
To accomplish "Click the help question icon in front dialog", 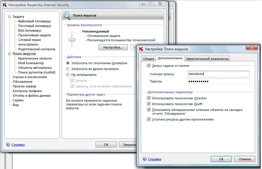I will 145,159.
